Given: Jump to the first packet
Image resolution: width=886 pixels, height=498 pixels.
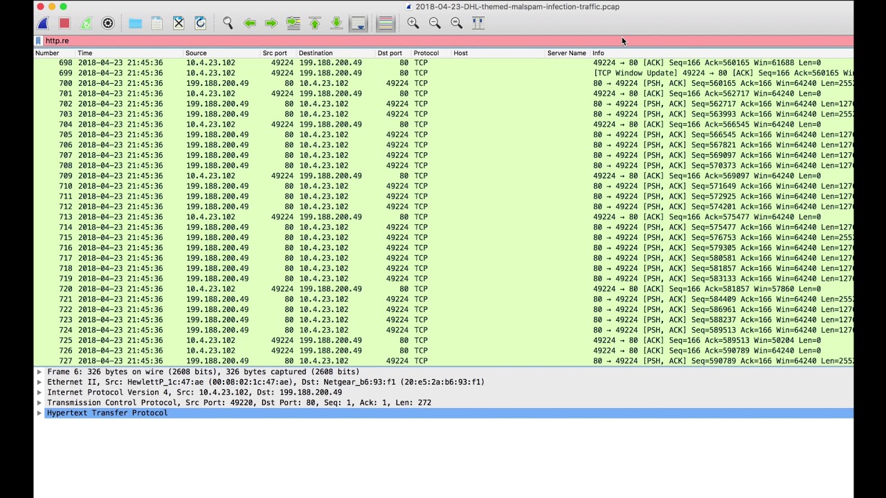Looking at the screenshot, I should pyautogui.click(x=315, y=23).
